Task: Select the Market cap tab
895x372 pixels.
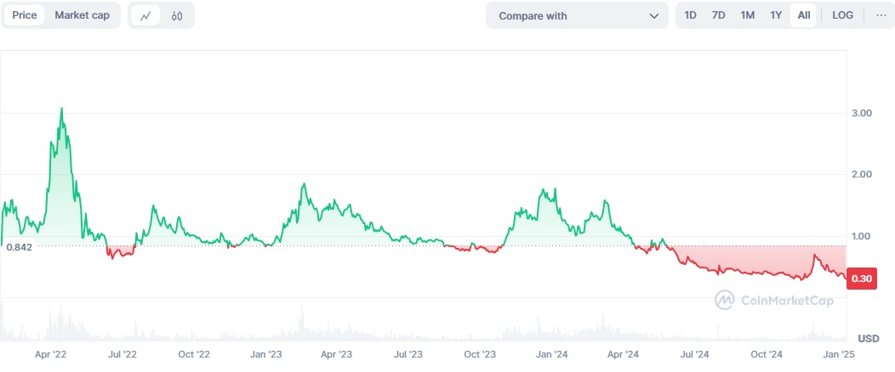Action: pos(83,15)
